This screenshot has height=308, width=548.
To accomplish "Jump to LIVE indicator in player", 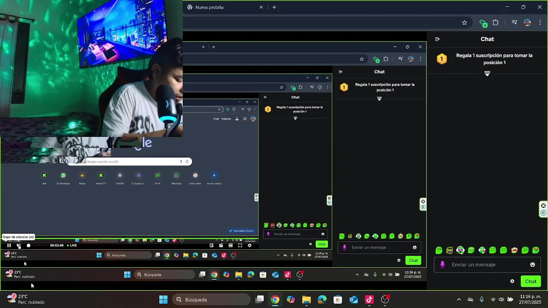I will 72,246.
